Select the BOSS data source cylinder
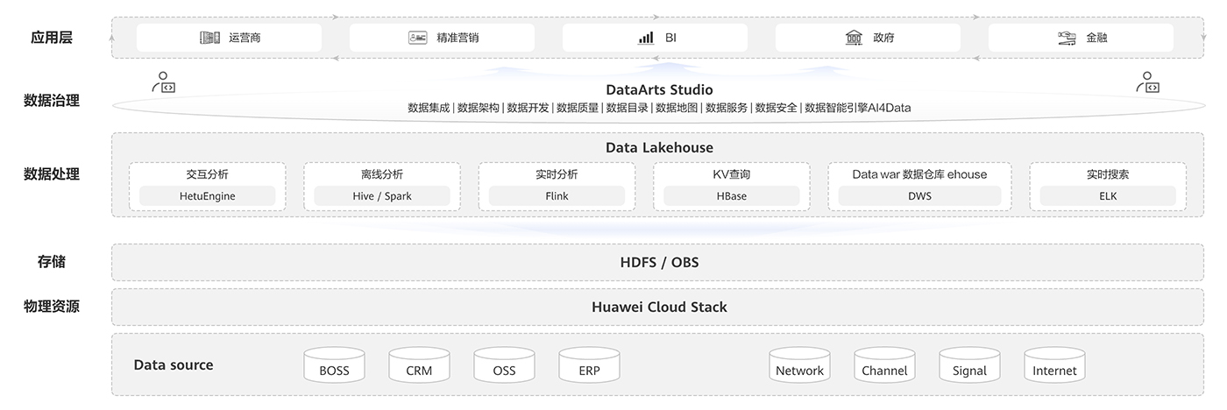This screenshot has height=410, width=1227. point(334,365)
